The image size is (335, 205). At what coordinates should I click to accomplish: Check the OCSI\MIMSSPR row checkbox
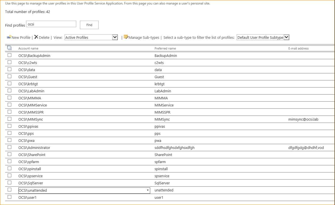point(9,112)
